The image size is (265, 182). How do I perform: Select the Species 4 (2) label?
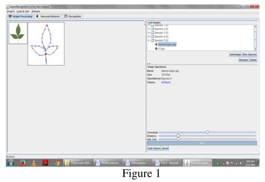[x=161, y=37]
